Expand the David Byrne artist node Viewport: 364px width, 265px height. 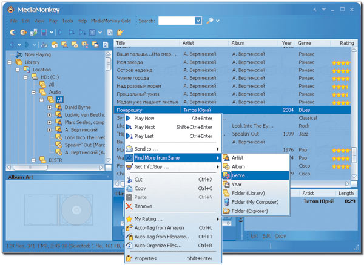pos(50,107)
